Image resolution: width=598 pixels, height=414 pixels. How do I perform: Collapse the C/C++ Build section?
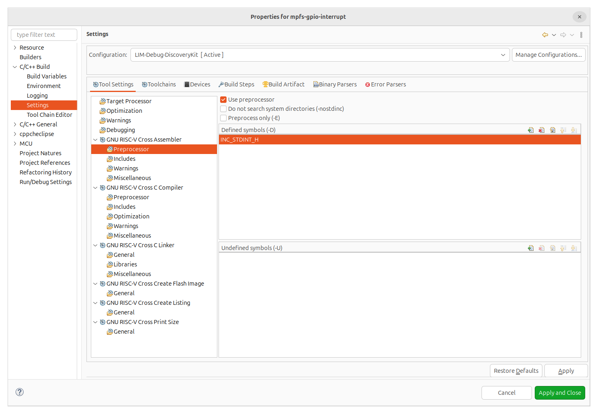14,66
